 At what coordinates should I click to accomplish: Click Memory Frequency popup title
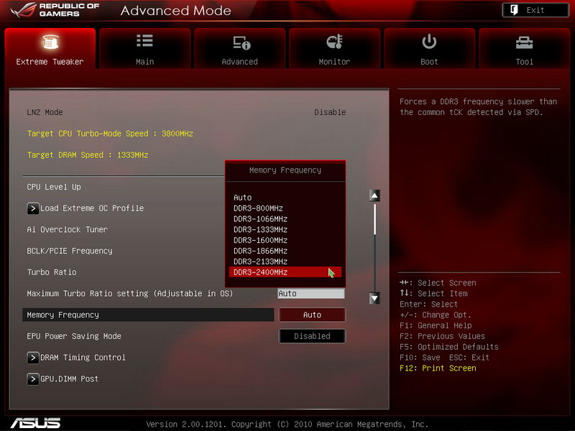(x=285, y=170)
